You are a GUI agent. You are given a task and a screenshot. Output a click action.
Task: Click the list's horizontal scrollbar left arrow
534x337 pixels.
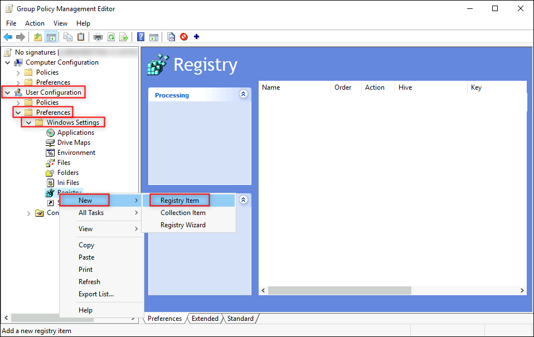[x=263, y=290]
